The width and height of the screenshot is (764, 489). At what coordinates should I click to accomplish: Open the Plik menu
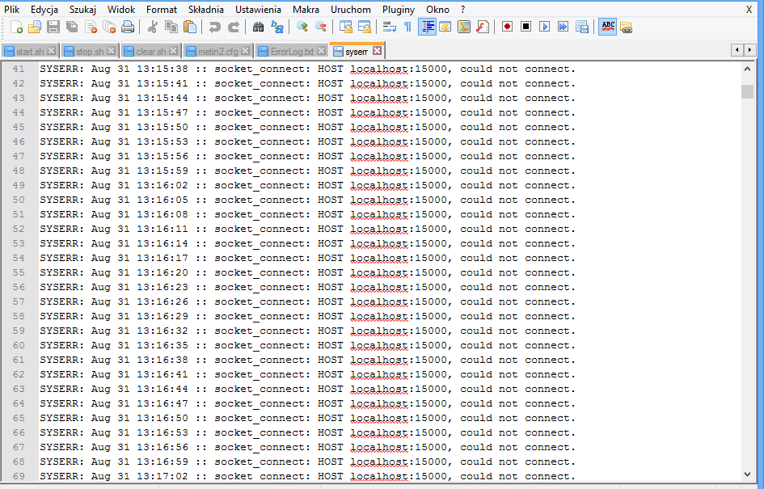point(12,9)
